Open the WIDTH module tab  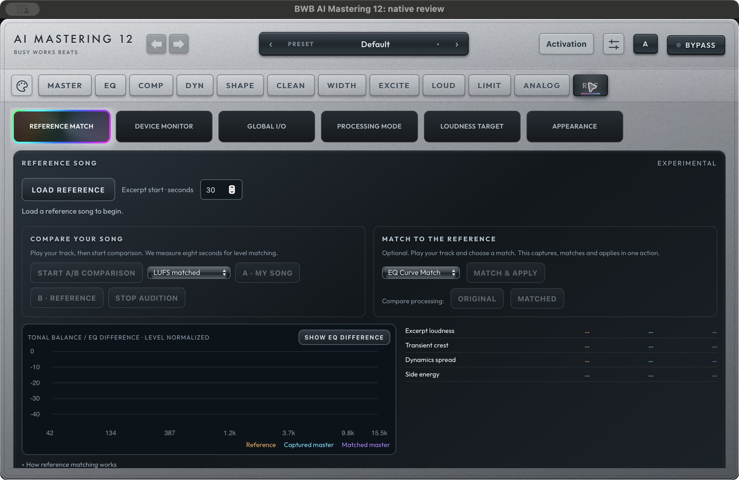(342, 86)
